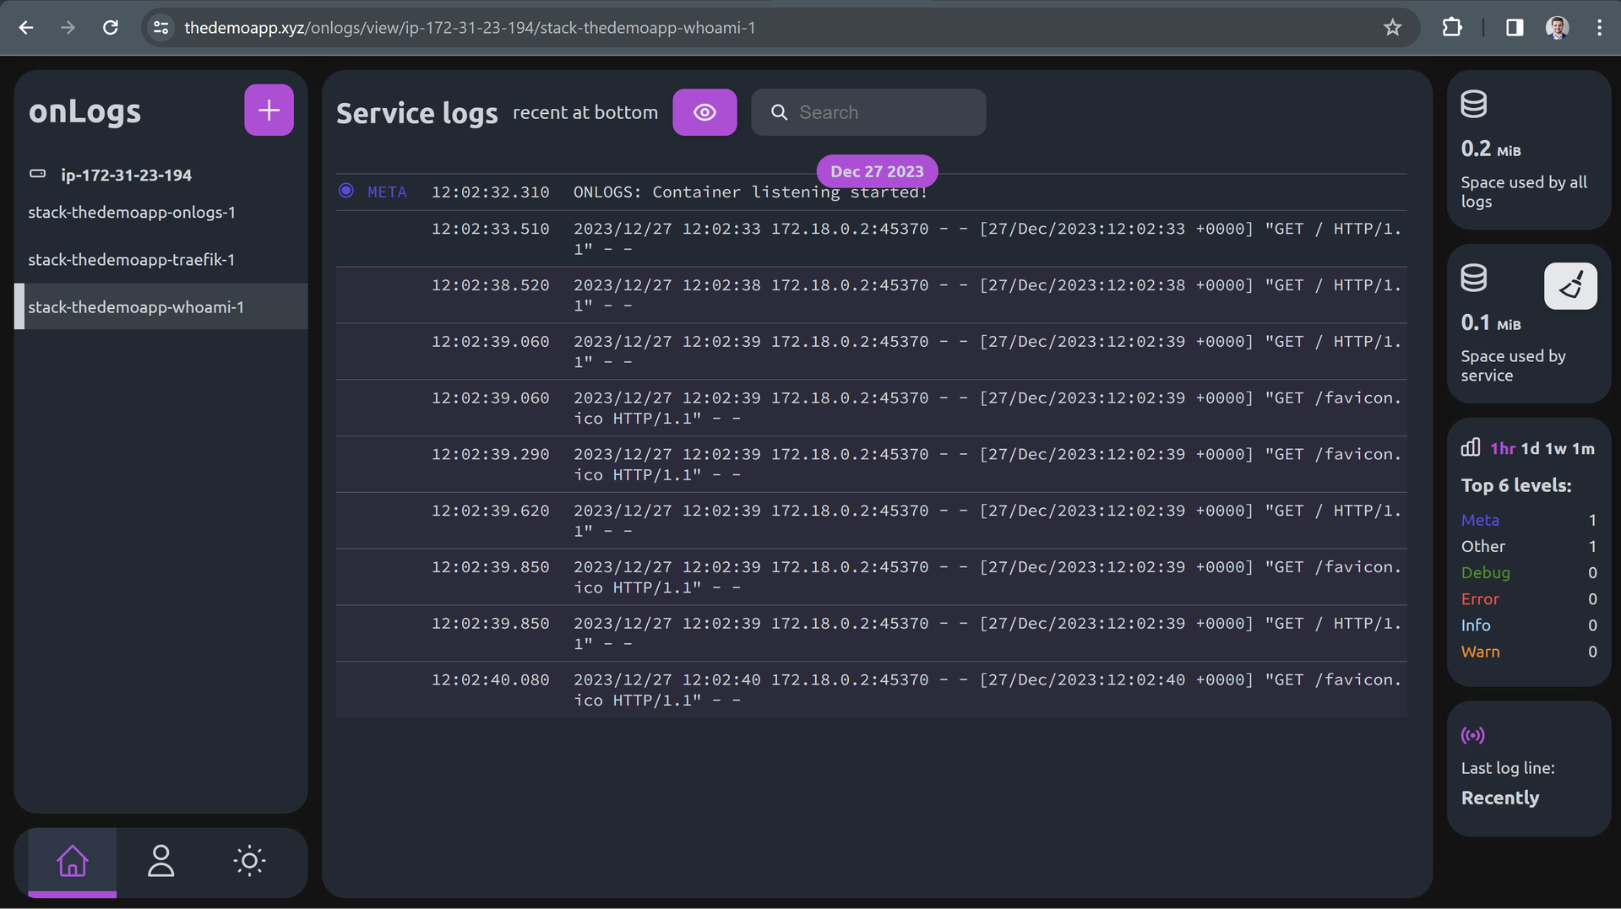Clear service logs using the broom icon

pyautogui.click(x=1570, y=286)
